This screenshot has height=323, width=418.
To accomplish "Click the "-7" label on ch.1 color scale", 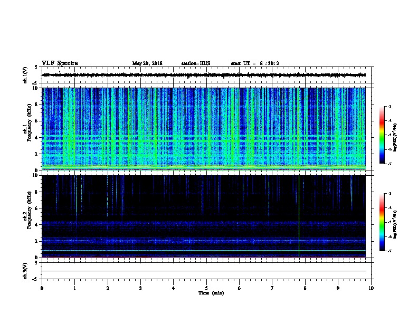I will (x=389, y=164).
